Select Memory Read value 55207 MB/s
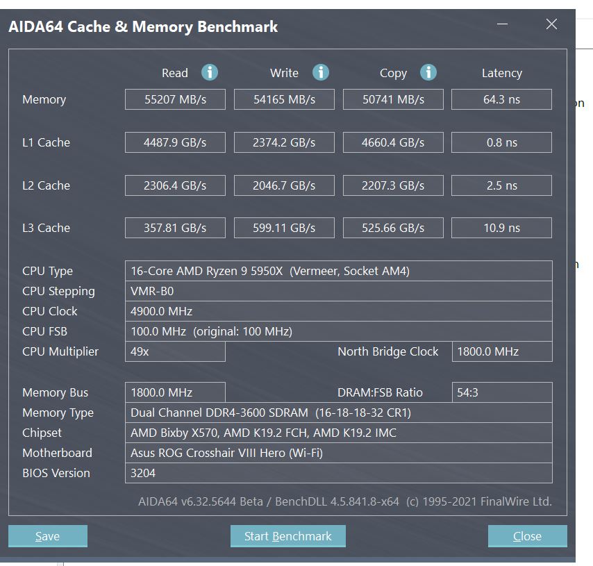Viewport: 593px width, 566px height. [x=175, y=99]
